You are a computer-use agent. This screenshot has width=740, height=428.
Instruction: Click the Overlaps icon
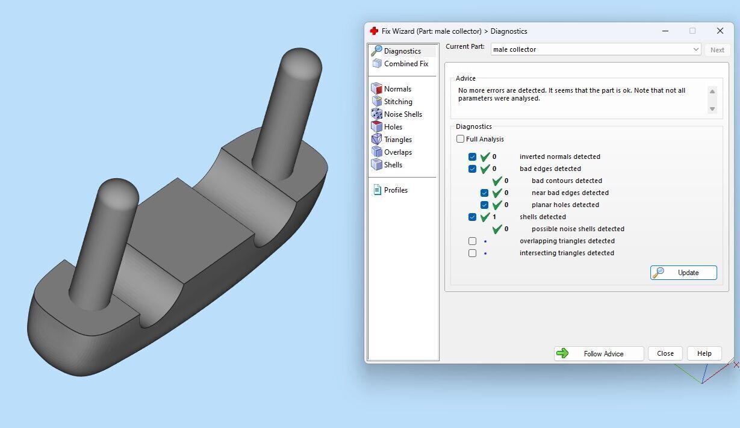pos(377,152)
